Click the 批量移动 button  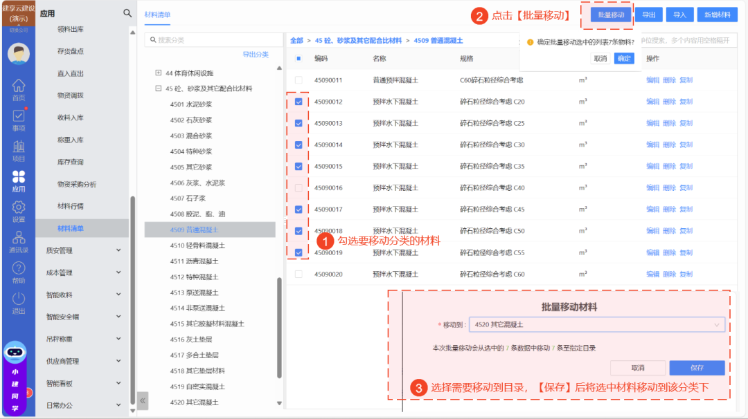click(612, 15)
